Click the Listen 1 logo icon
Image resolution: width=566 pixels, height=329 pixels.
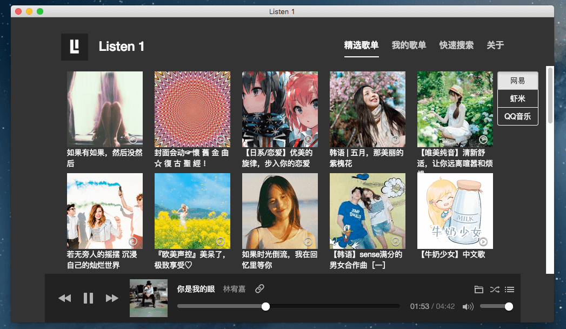[x=74, y=47]
